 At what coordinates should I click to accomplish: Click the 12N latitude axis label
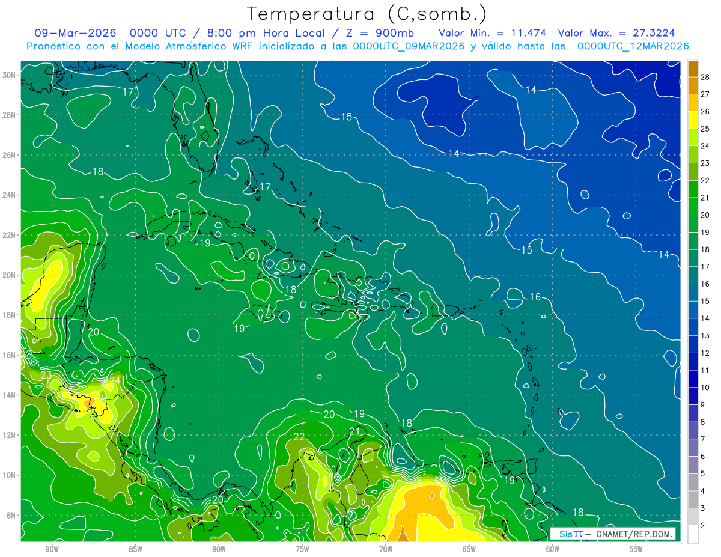[x=8, y=435]
